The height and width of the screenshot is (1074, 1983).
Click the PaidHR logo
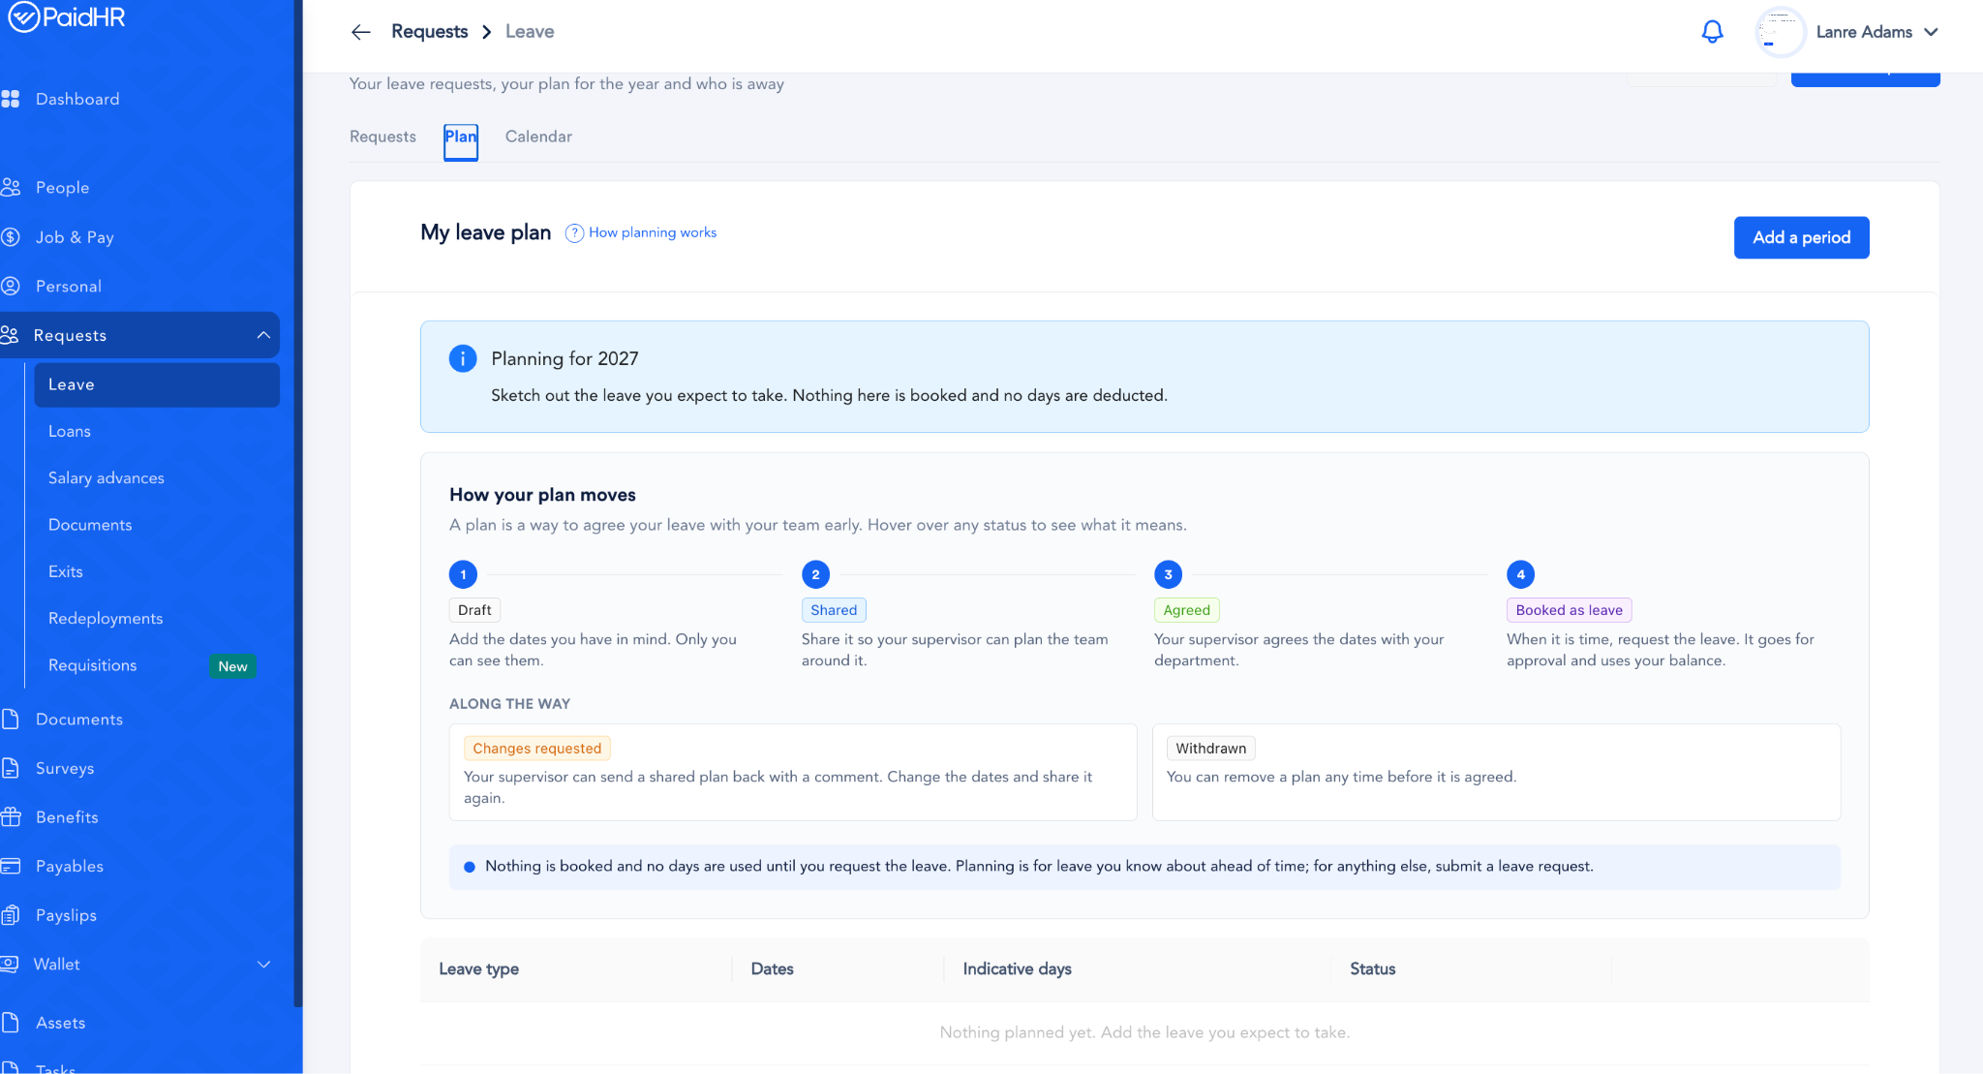(x=66, y=17)
